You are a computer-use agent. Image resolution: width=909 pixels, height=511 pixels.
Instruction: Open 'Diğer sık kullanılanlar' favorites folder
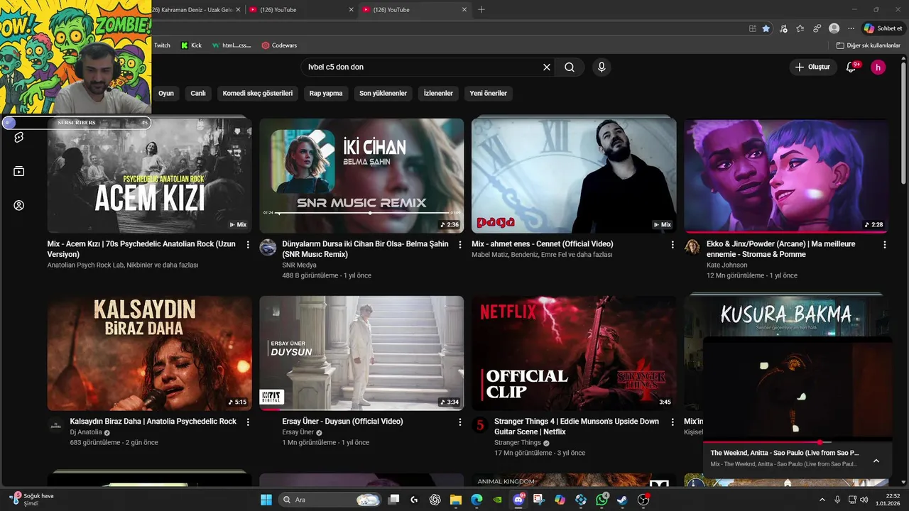coord(869,45)
